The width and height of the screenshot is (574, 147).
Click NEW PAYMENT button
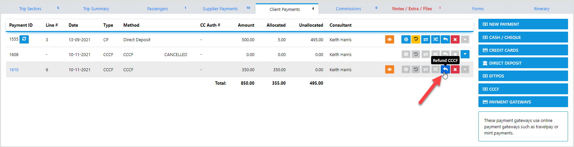(x=523, y=24)
